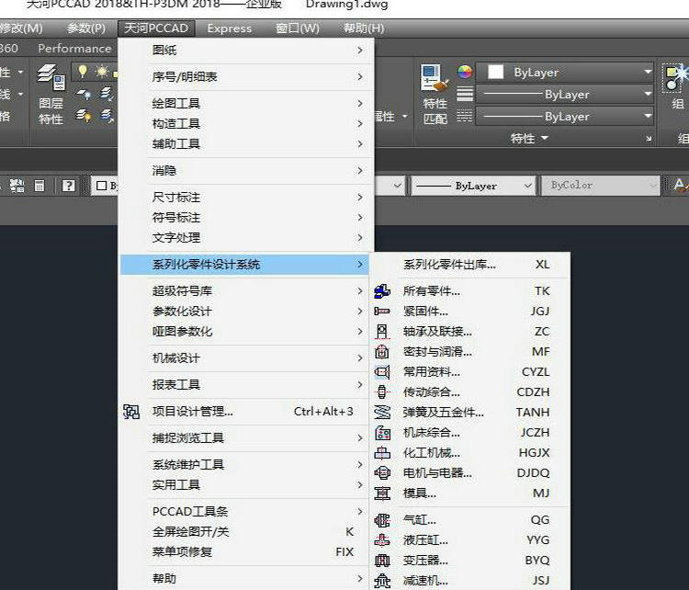The height and width of the screenshot is (590, 689).
Task: Expand the 机械设计 submenu
Action: (243, 357)
